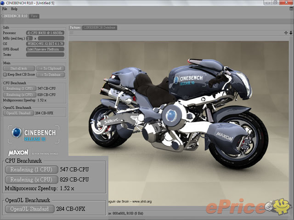Click the Start all tests button
This screenshot has height=220, width=294.
(x=19, y=68)
